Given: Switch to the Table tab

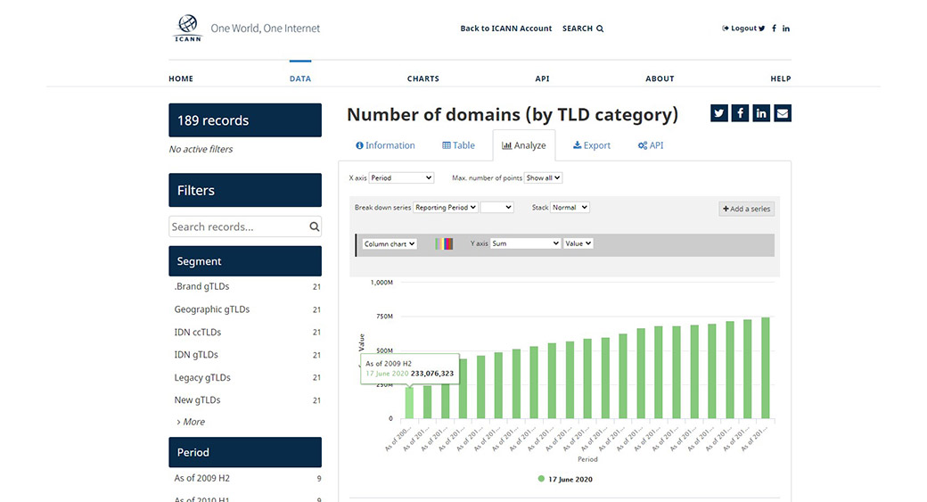Looking at the screenshot, I should pyautogui.click(x=459, y=145).
